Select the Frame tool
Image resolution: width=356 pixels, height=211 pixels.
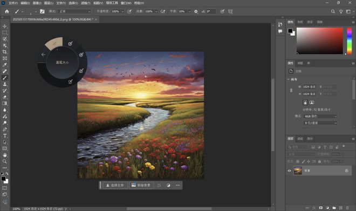tap(4, 58)
